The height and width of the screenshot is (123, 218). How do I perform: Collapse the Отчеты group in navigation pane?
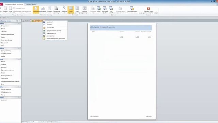pyautogui.click(x=19, y=87)
